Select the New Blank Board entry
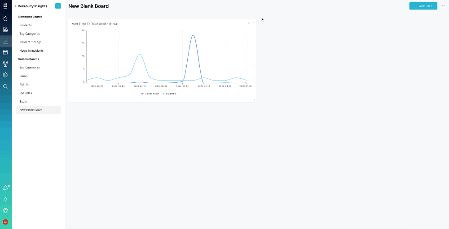The image size is (449, 229). pyautogui.click(x=38, y=110)
